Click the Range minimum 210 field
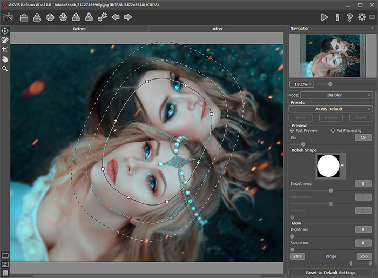 tap(297, 256)
